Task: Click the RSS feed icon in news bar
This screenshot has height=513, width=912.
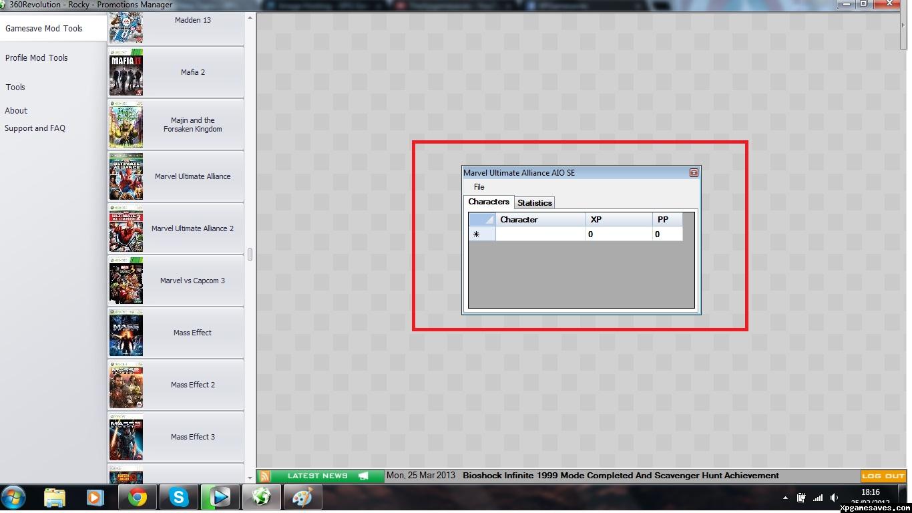Action: [265, 476]
